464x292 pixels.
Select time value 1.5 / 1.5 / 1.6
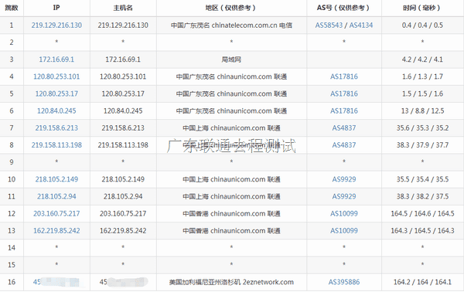tap(422, 93)
